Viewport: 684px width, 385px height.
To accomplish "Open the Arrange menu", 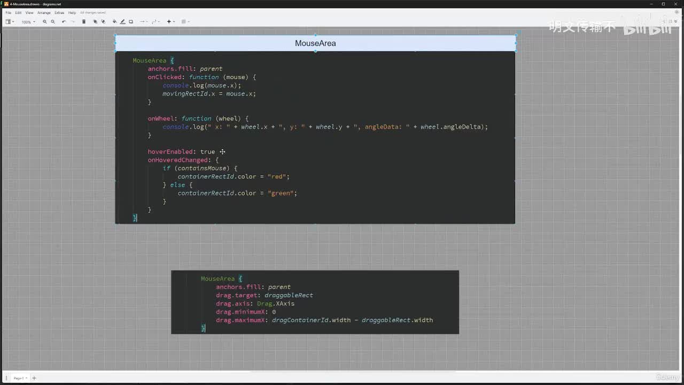I will coord(44,12).
